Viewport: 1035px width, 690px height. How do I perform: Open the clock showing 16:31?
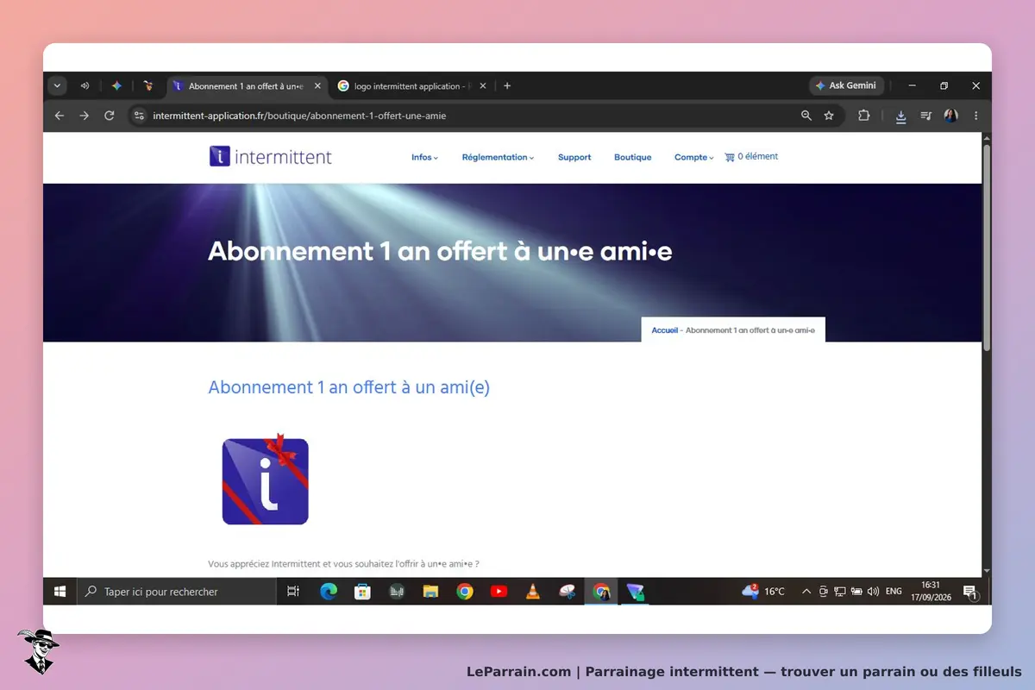(931, 592)
